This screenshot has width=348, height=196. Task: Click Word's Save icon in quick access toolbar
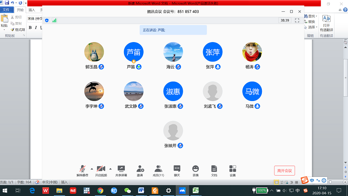tap(7, 3)
